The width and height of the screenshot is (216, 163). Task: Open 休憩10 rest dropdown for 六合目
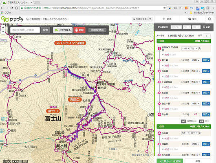point(196,71)
